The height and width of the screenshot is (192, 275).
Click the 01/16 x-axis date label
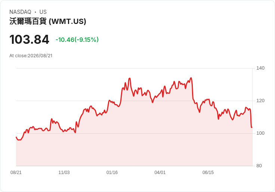point(112,173)
